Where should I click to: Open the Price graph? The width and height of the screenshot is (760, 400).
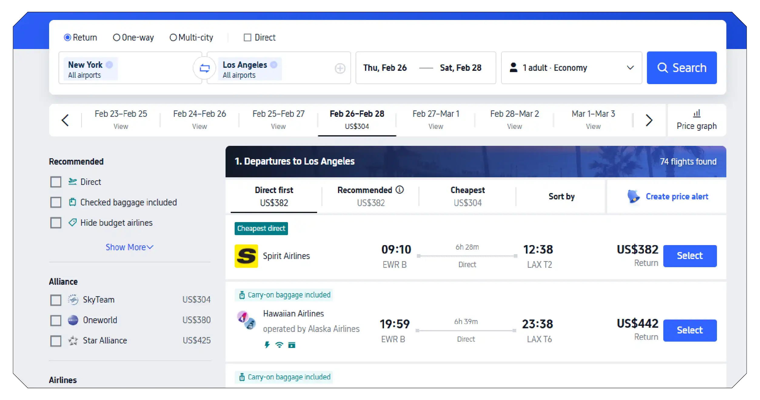click(x=696, y=120)
